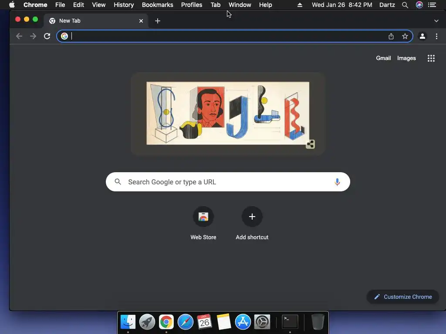The image size is (446, 334).
Task: Select the New Tab tab
Action: click(x=96, y=21)
